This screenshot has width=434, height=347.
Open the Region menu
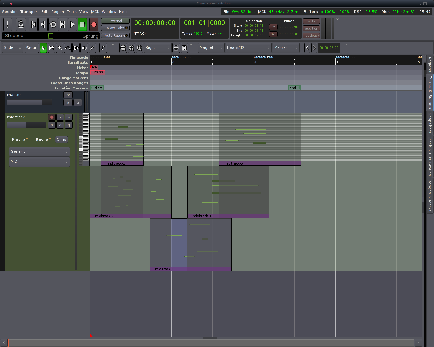tap(58, 12)
